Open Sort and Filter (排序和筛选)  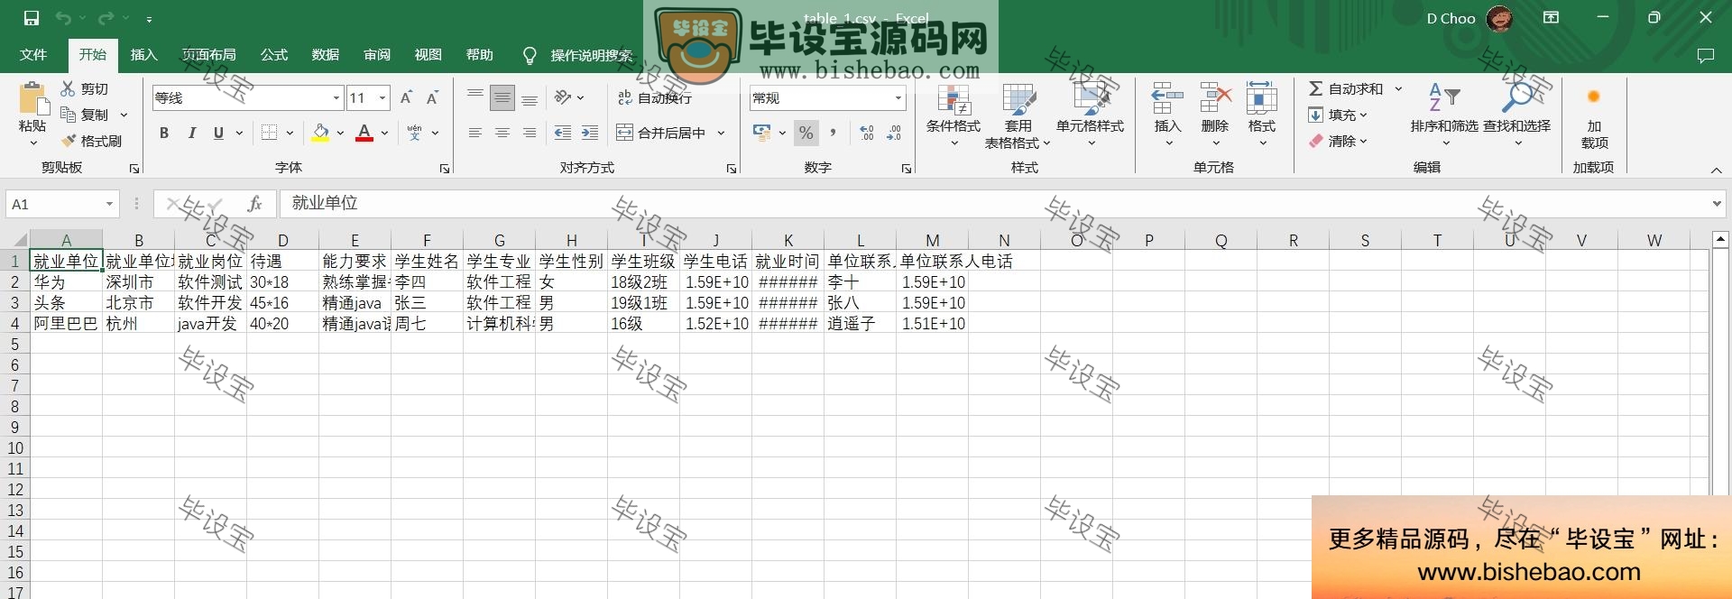[x=1444, y=115]
